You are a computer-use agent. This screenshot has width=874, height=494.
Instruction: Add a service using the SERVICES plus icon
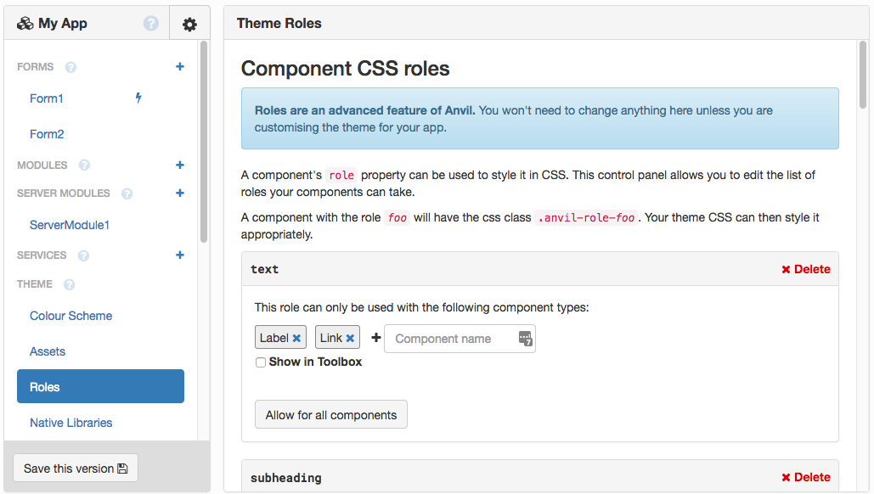pos(179,255)
